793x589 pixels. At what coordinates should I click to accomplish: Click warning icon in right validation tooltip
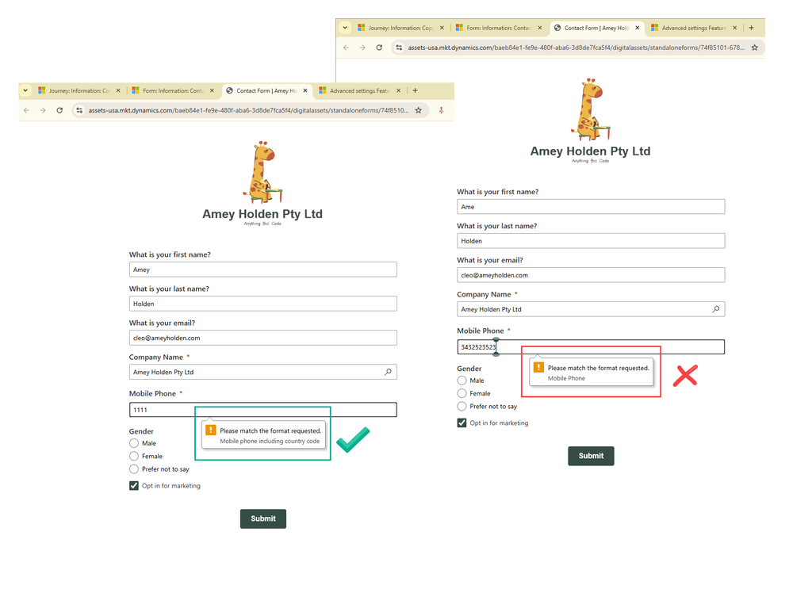coord(538,368)
